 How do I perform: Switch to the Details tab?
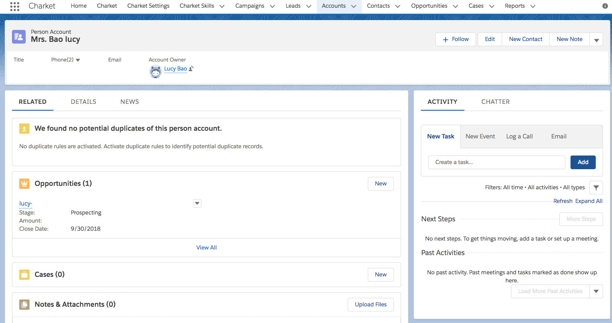83,102
